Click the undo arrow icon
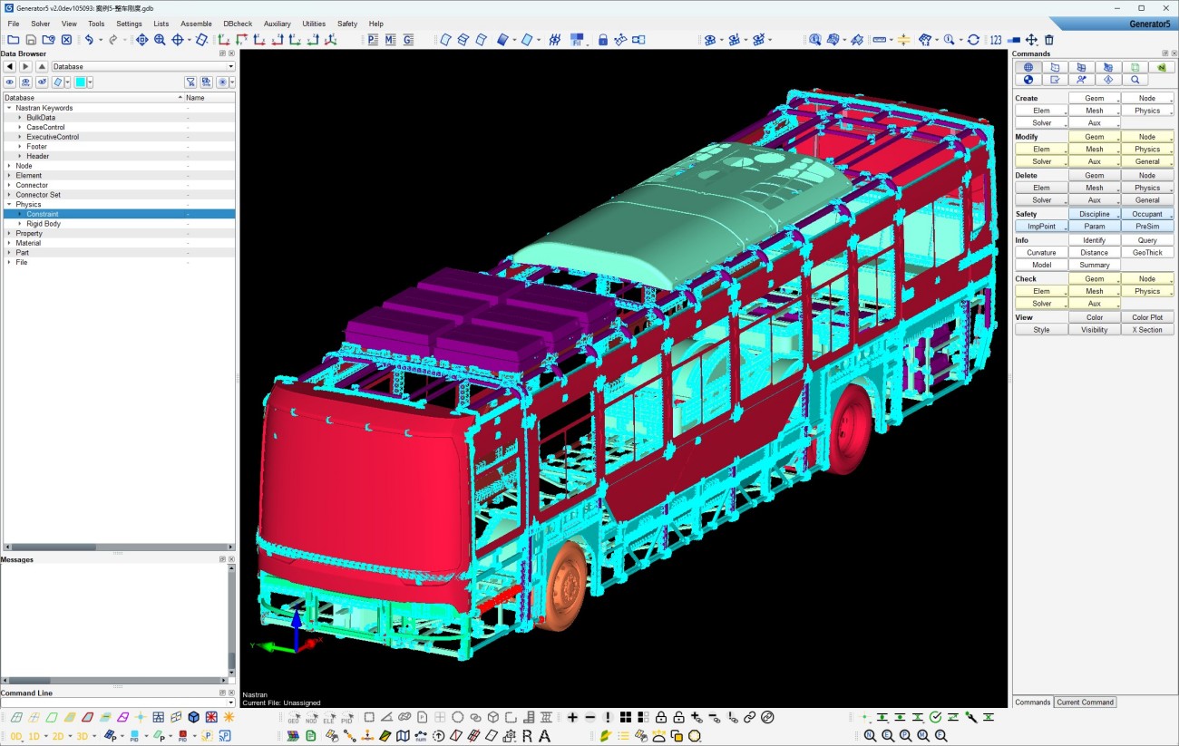This screenshot has height=746, width=1179. (89, 40)
